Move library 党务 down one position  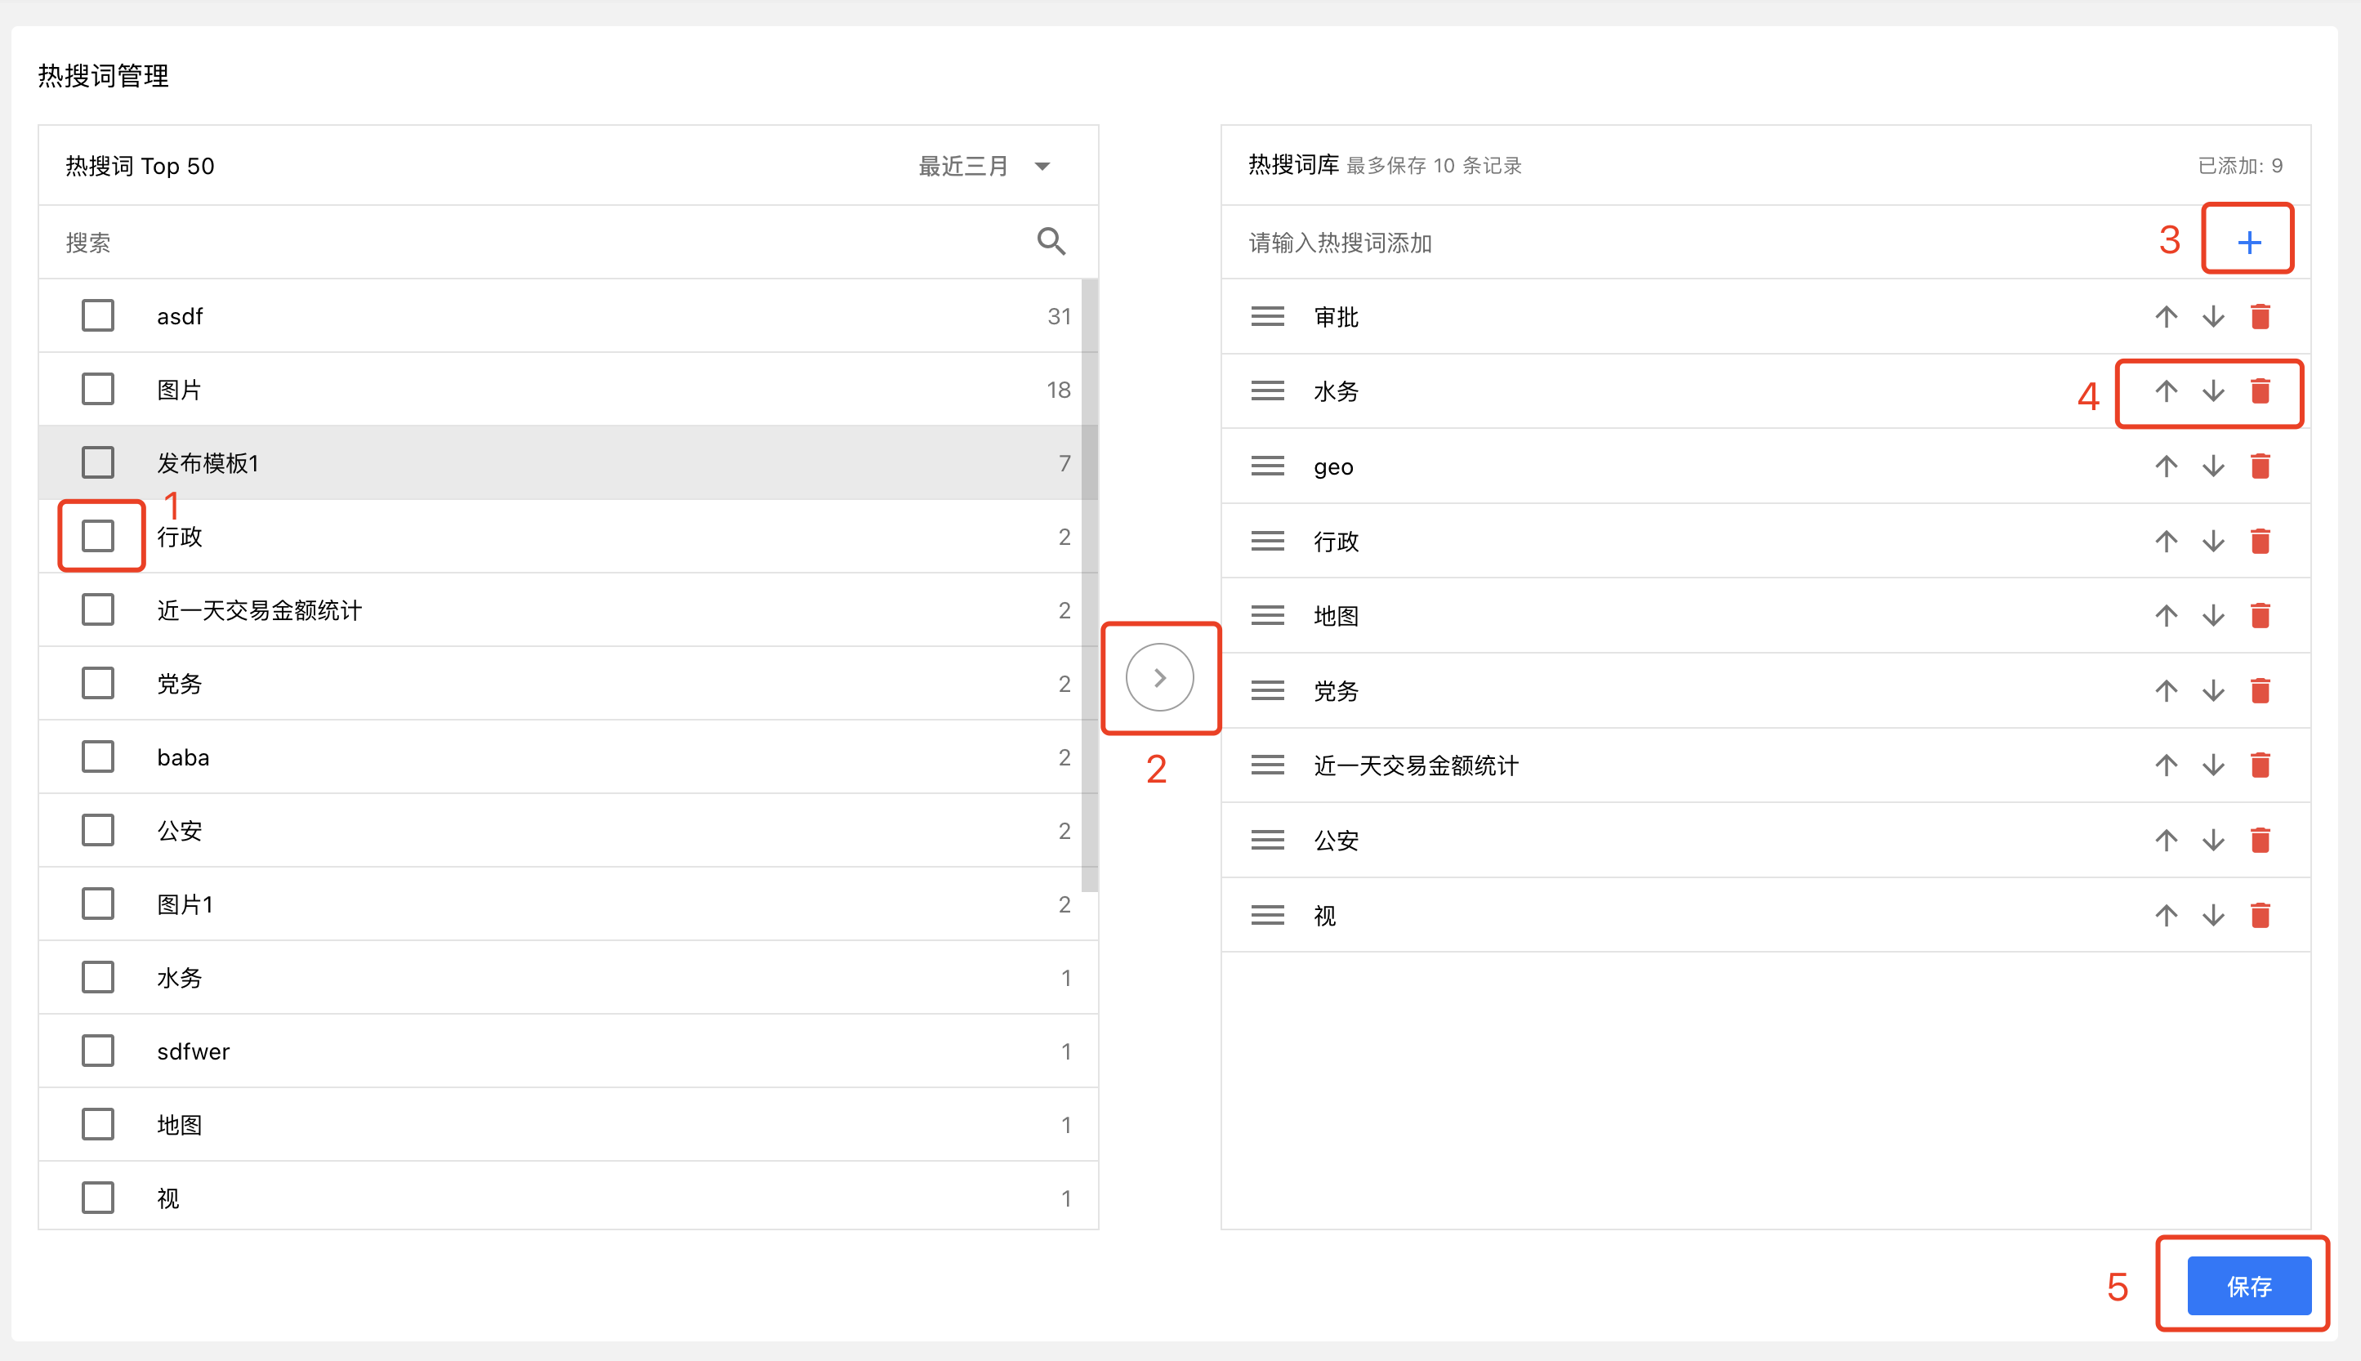pyautogui.click(x=2212, y=691)
